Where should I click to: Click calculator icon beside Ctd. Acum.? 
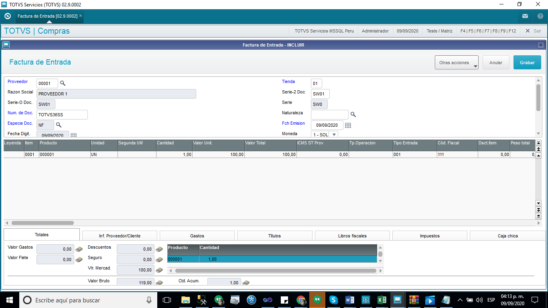246,283
